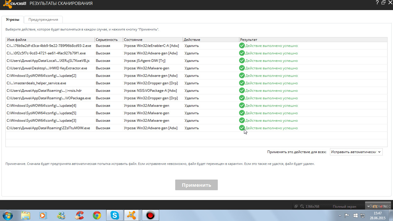This screenshot has height=221, width=393.
Task: Click green checkmark for HWID KeyExtractor.exe row
Action: tap(242, 68)
